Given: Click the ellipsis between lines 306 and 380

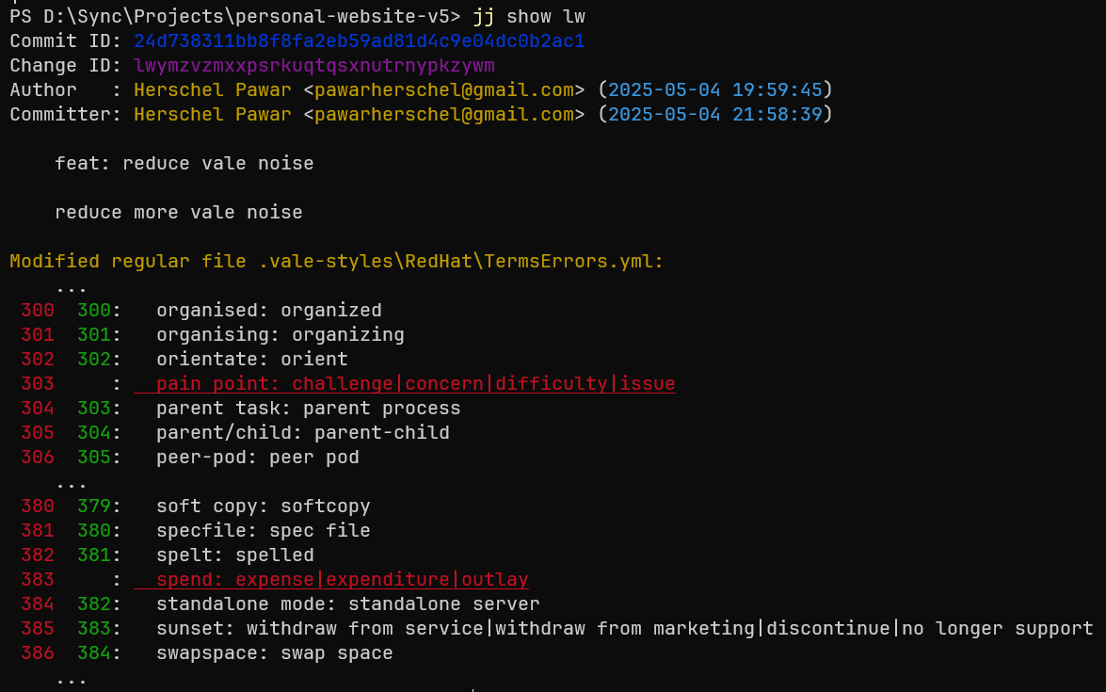Looking at the screenshot, I should click(x=72, y=485).
